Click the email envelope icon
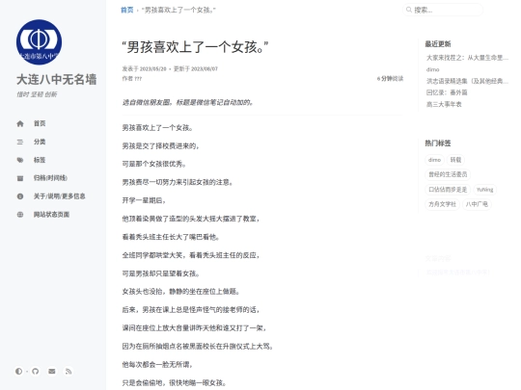 pyautogui.click(x=52, y=371)
